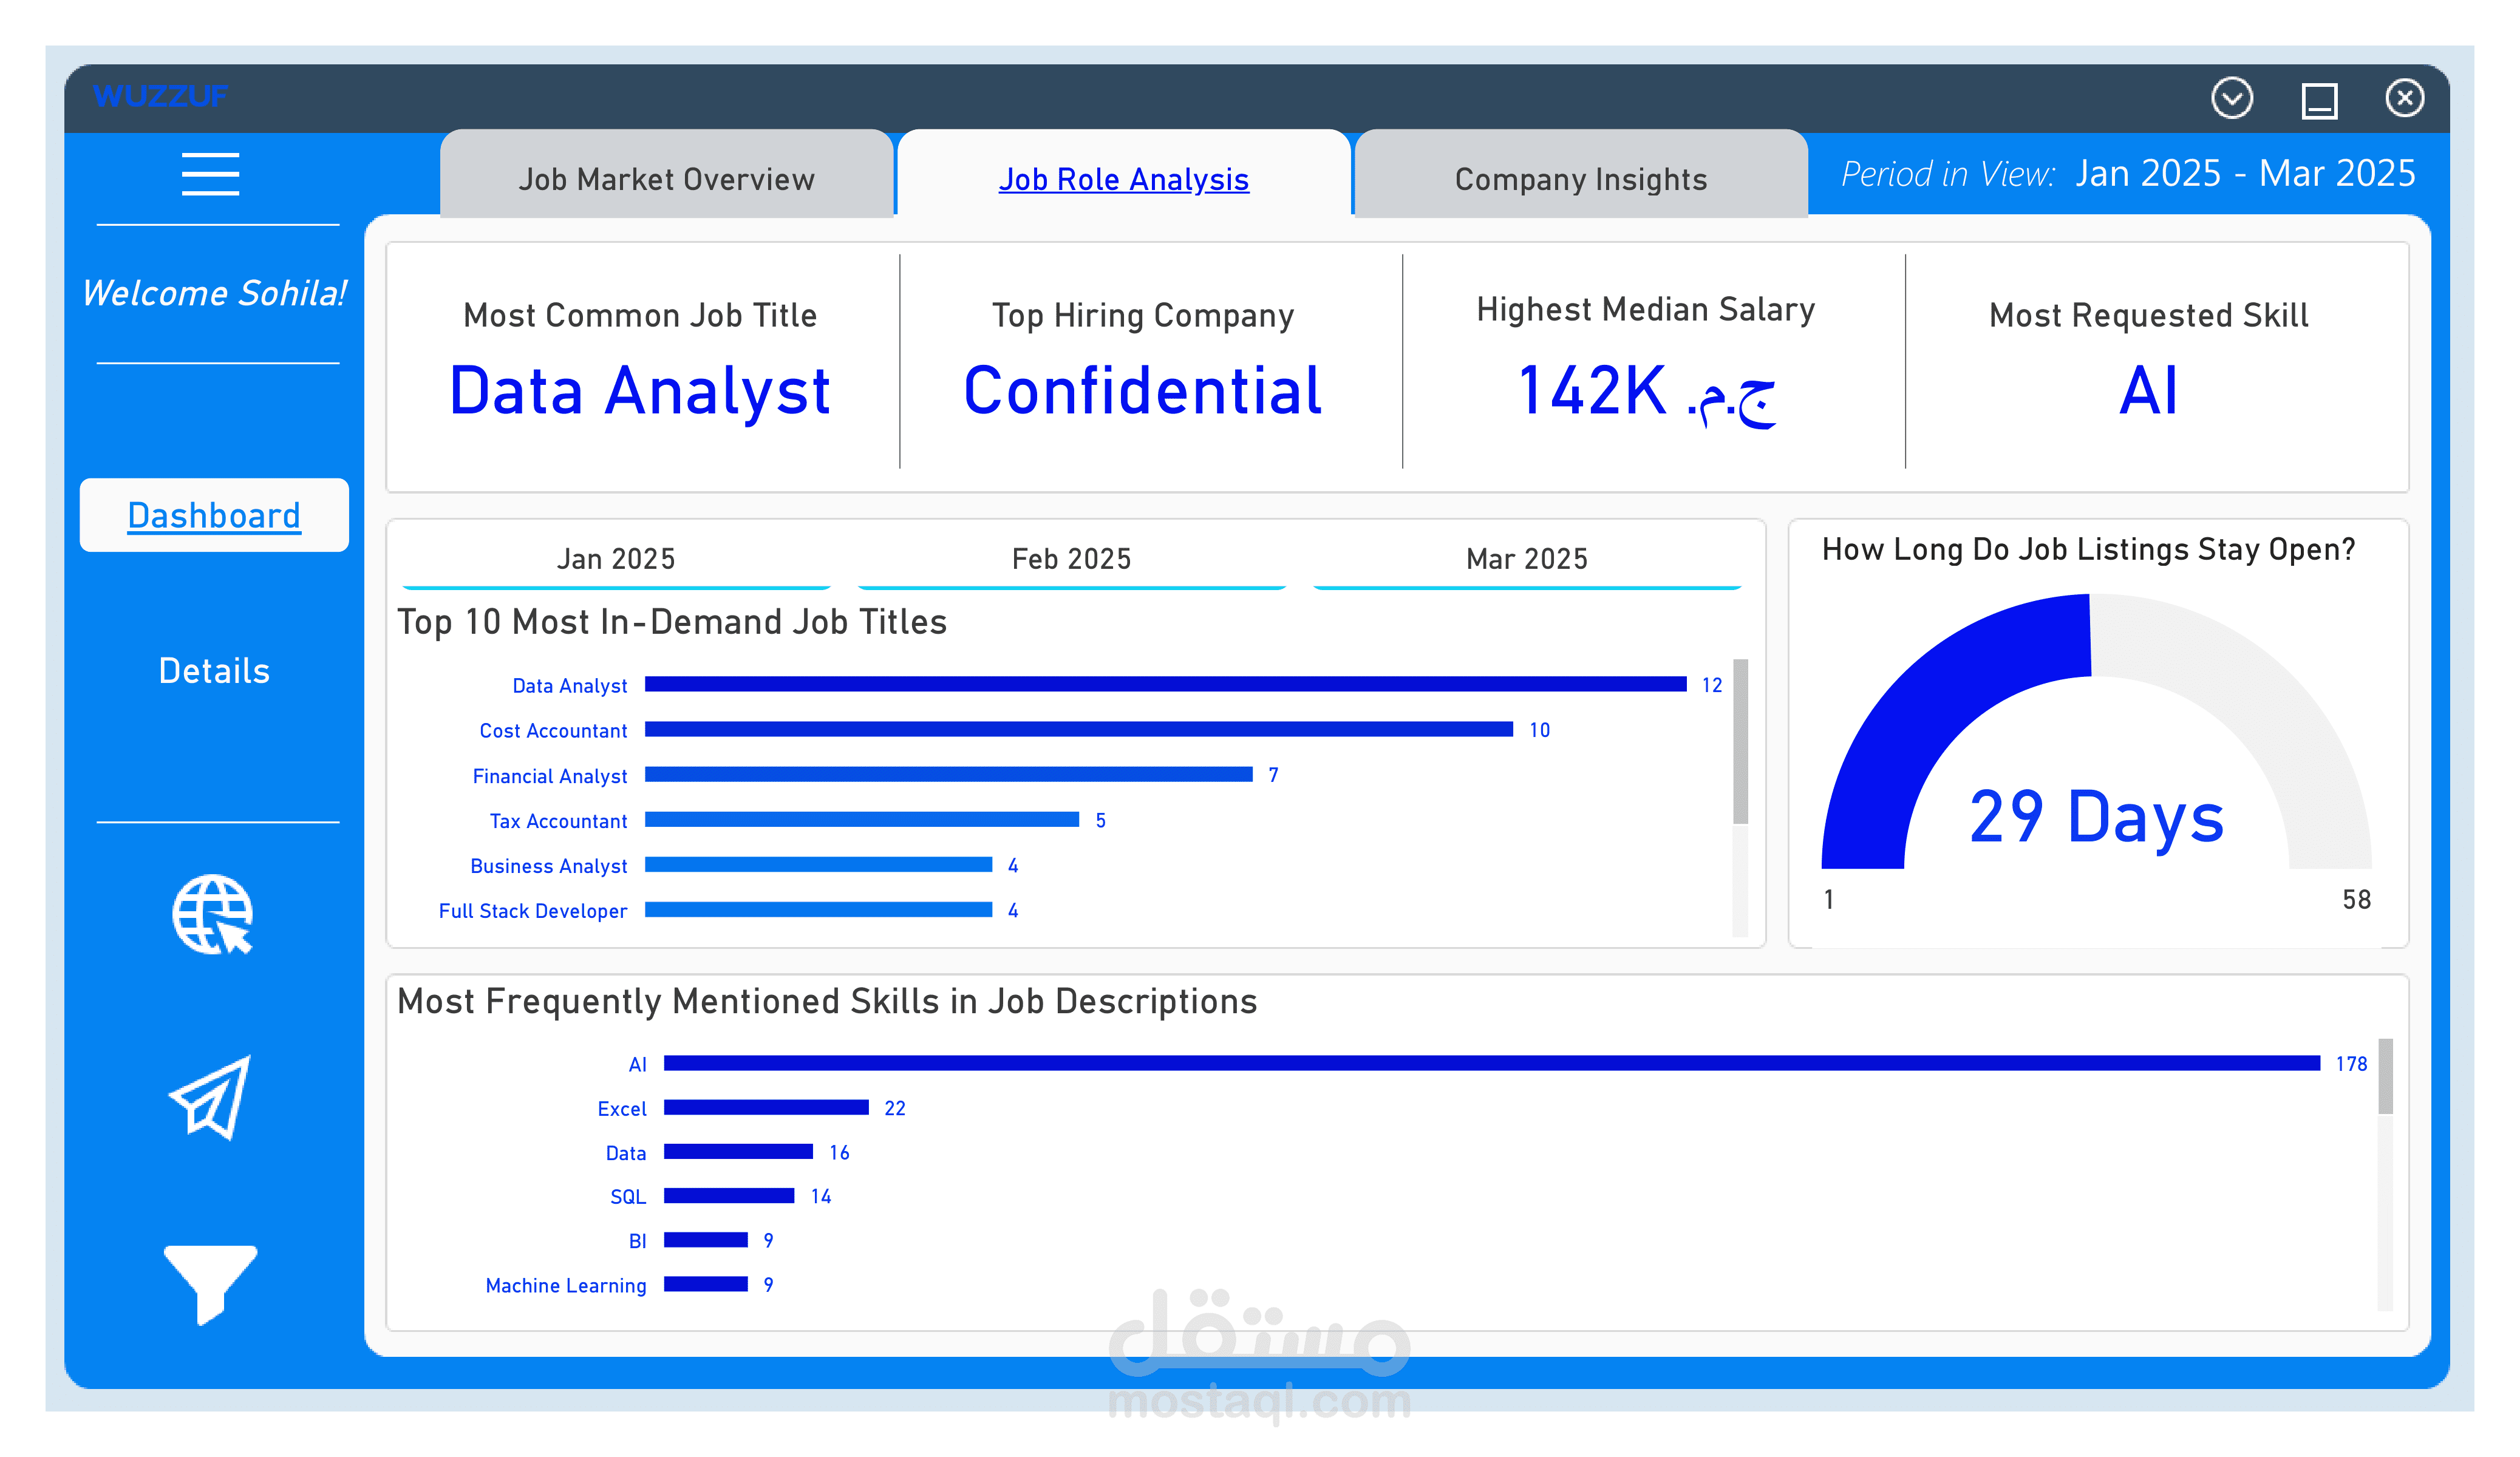Switch to Company Insights tab
The width and height of the screenshot is (2520, 1457).
[x=1580, y=179]
